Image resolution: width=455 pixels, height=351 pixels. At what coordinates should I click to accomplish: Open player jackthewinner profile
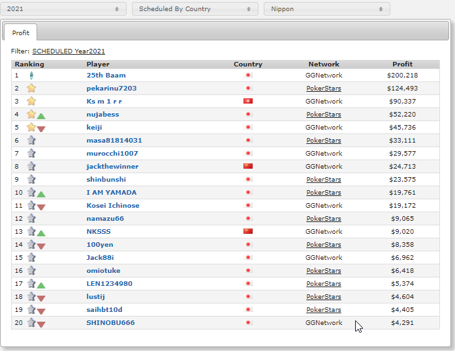click(x=112, y=167)
